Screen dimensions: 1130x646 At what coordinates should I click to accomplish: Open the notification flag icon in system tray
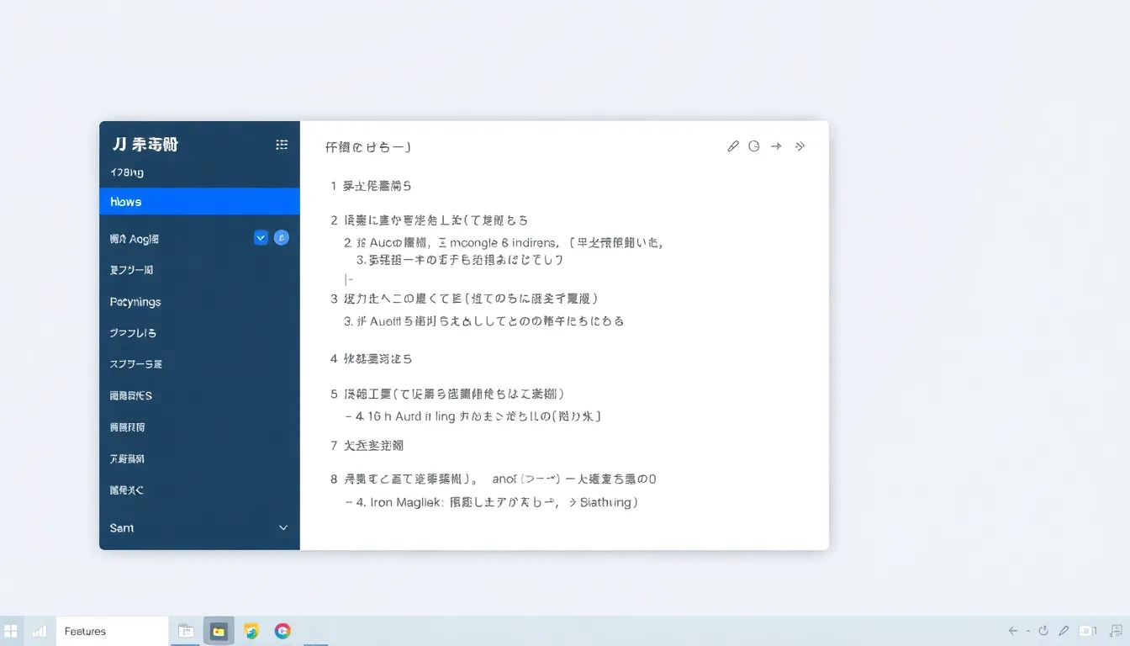point(1115,631)
